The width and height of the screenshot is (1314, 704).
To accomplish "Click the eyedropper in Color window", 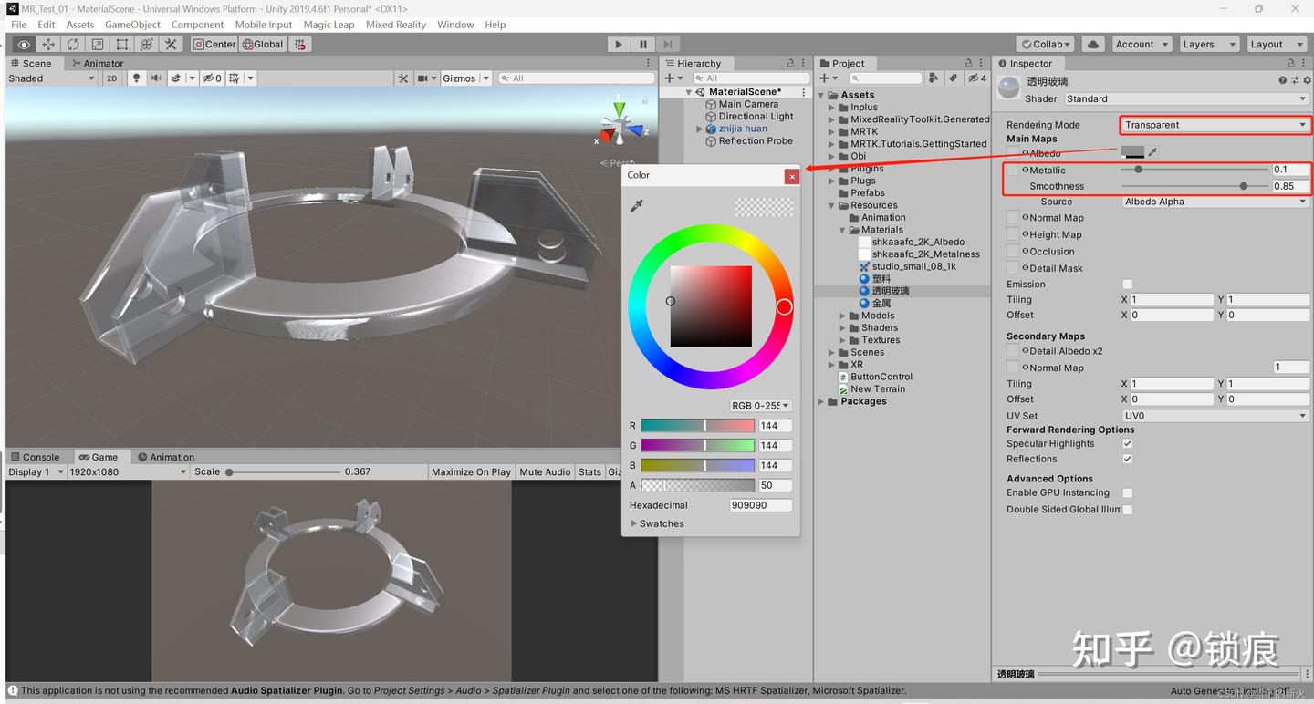I will (637, 206).
